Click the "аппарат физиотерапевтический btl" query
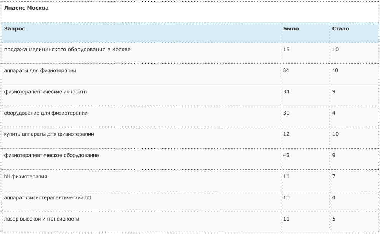 pyautogui.click(x=47, y=197)
